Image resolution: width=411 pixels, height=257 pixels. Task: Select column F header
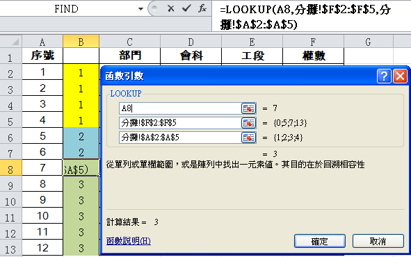point(313,42)
